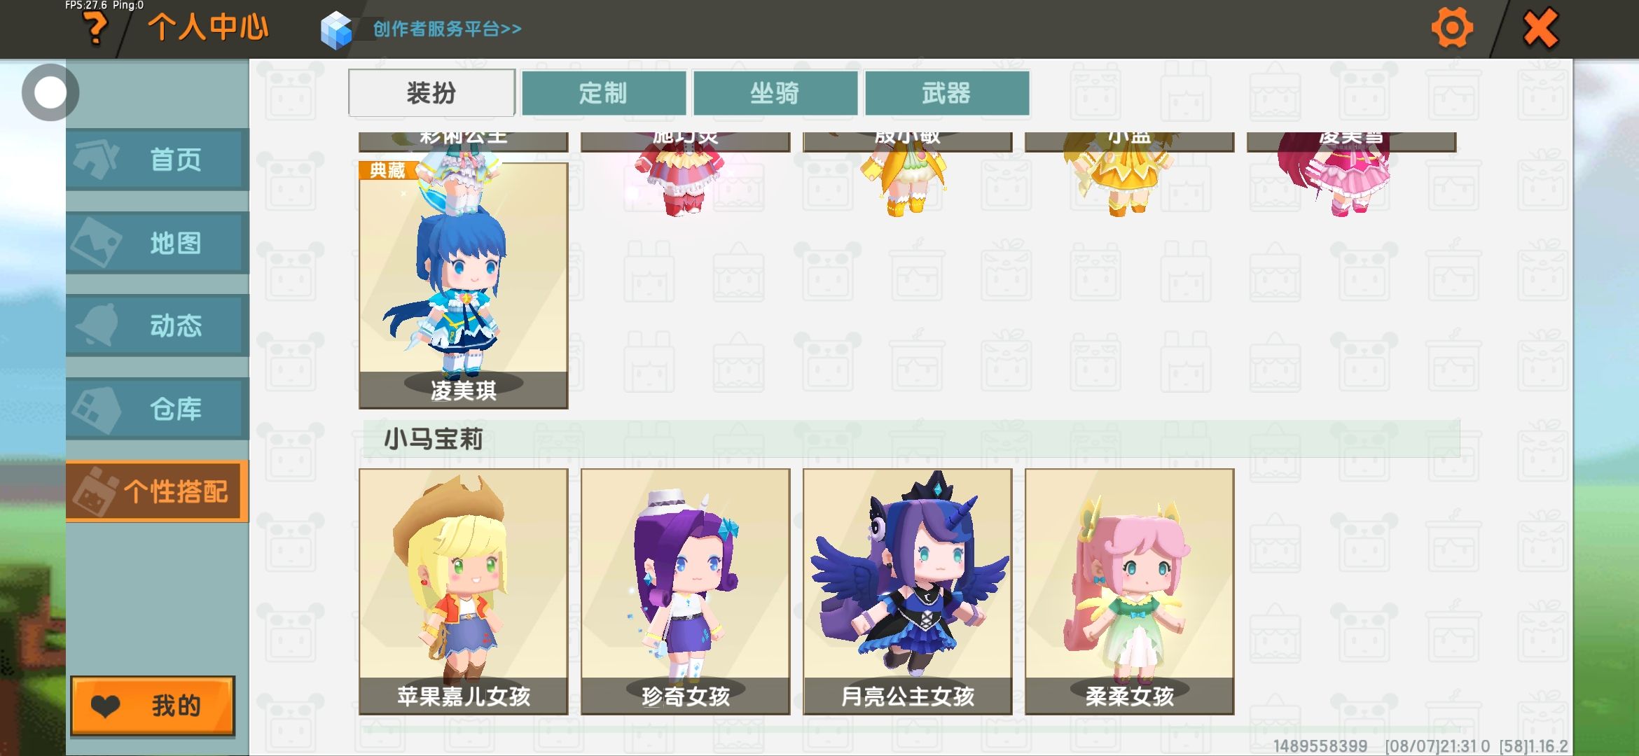Screen dimensions: 1639x756
Task: Open the 地图 map section
Action: point(158,243)
